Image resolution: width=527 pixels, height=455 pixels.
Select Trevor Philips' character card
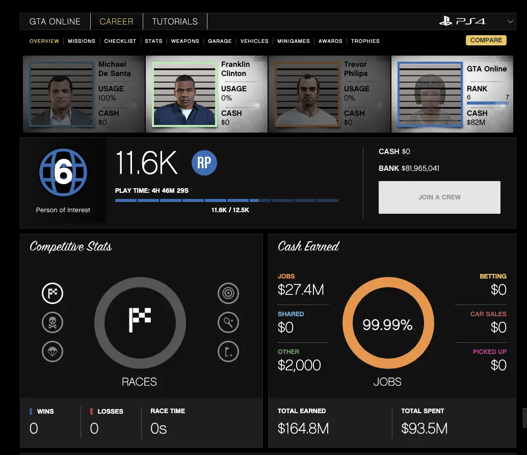(329, 94)
